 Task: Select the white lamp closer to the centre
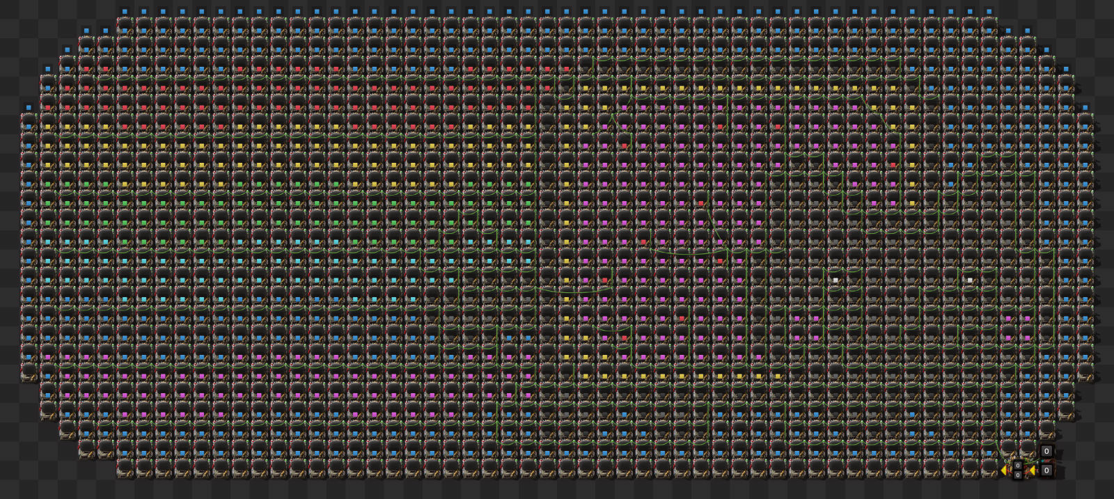coord(835,280)
